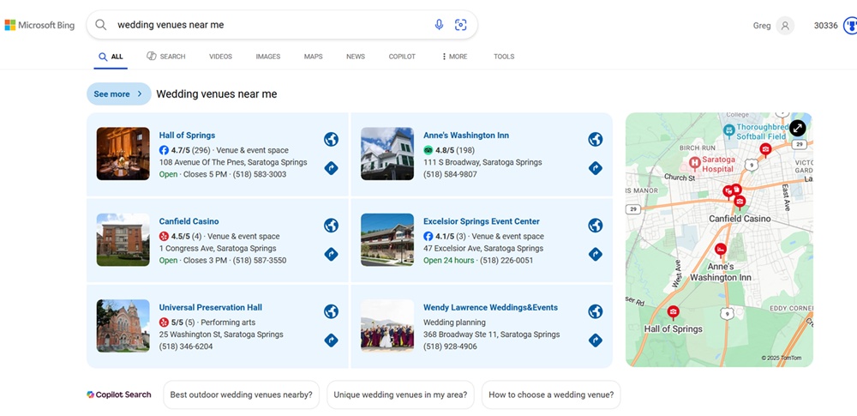Viewport: 857px width, 416px height.
Task: Switch to the SEARCH tab
Action: tap(166, 57)
